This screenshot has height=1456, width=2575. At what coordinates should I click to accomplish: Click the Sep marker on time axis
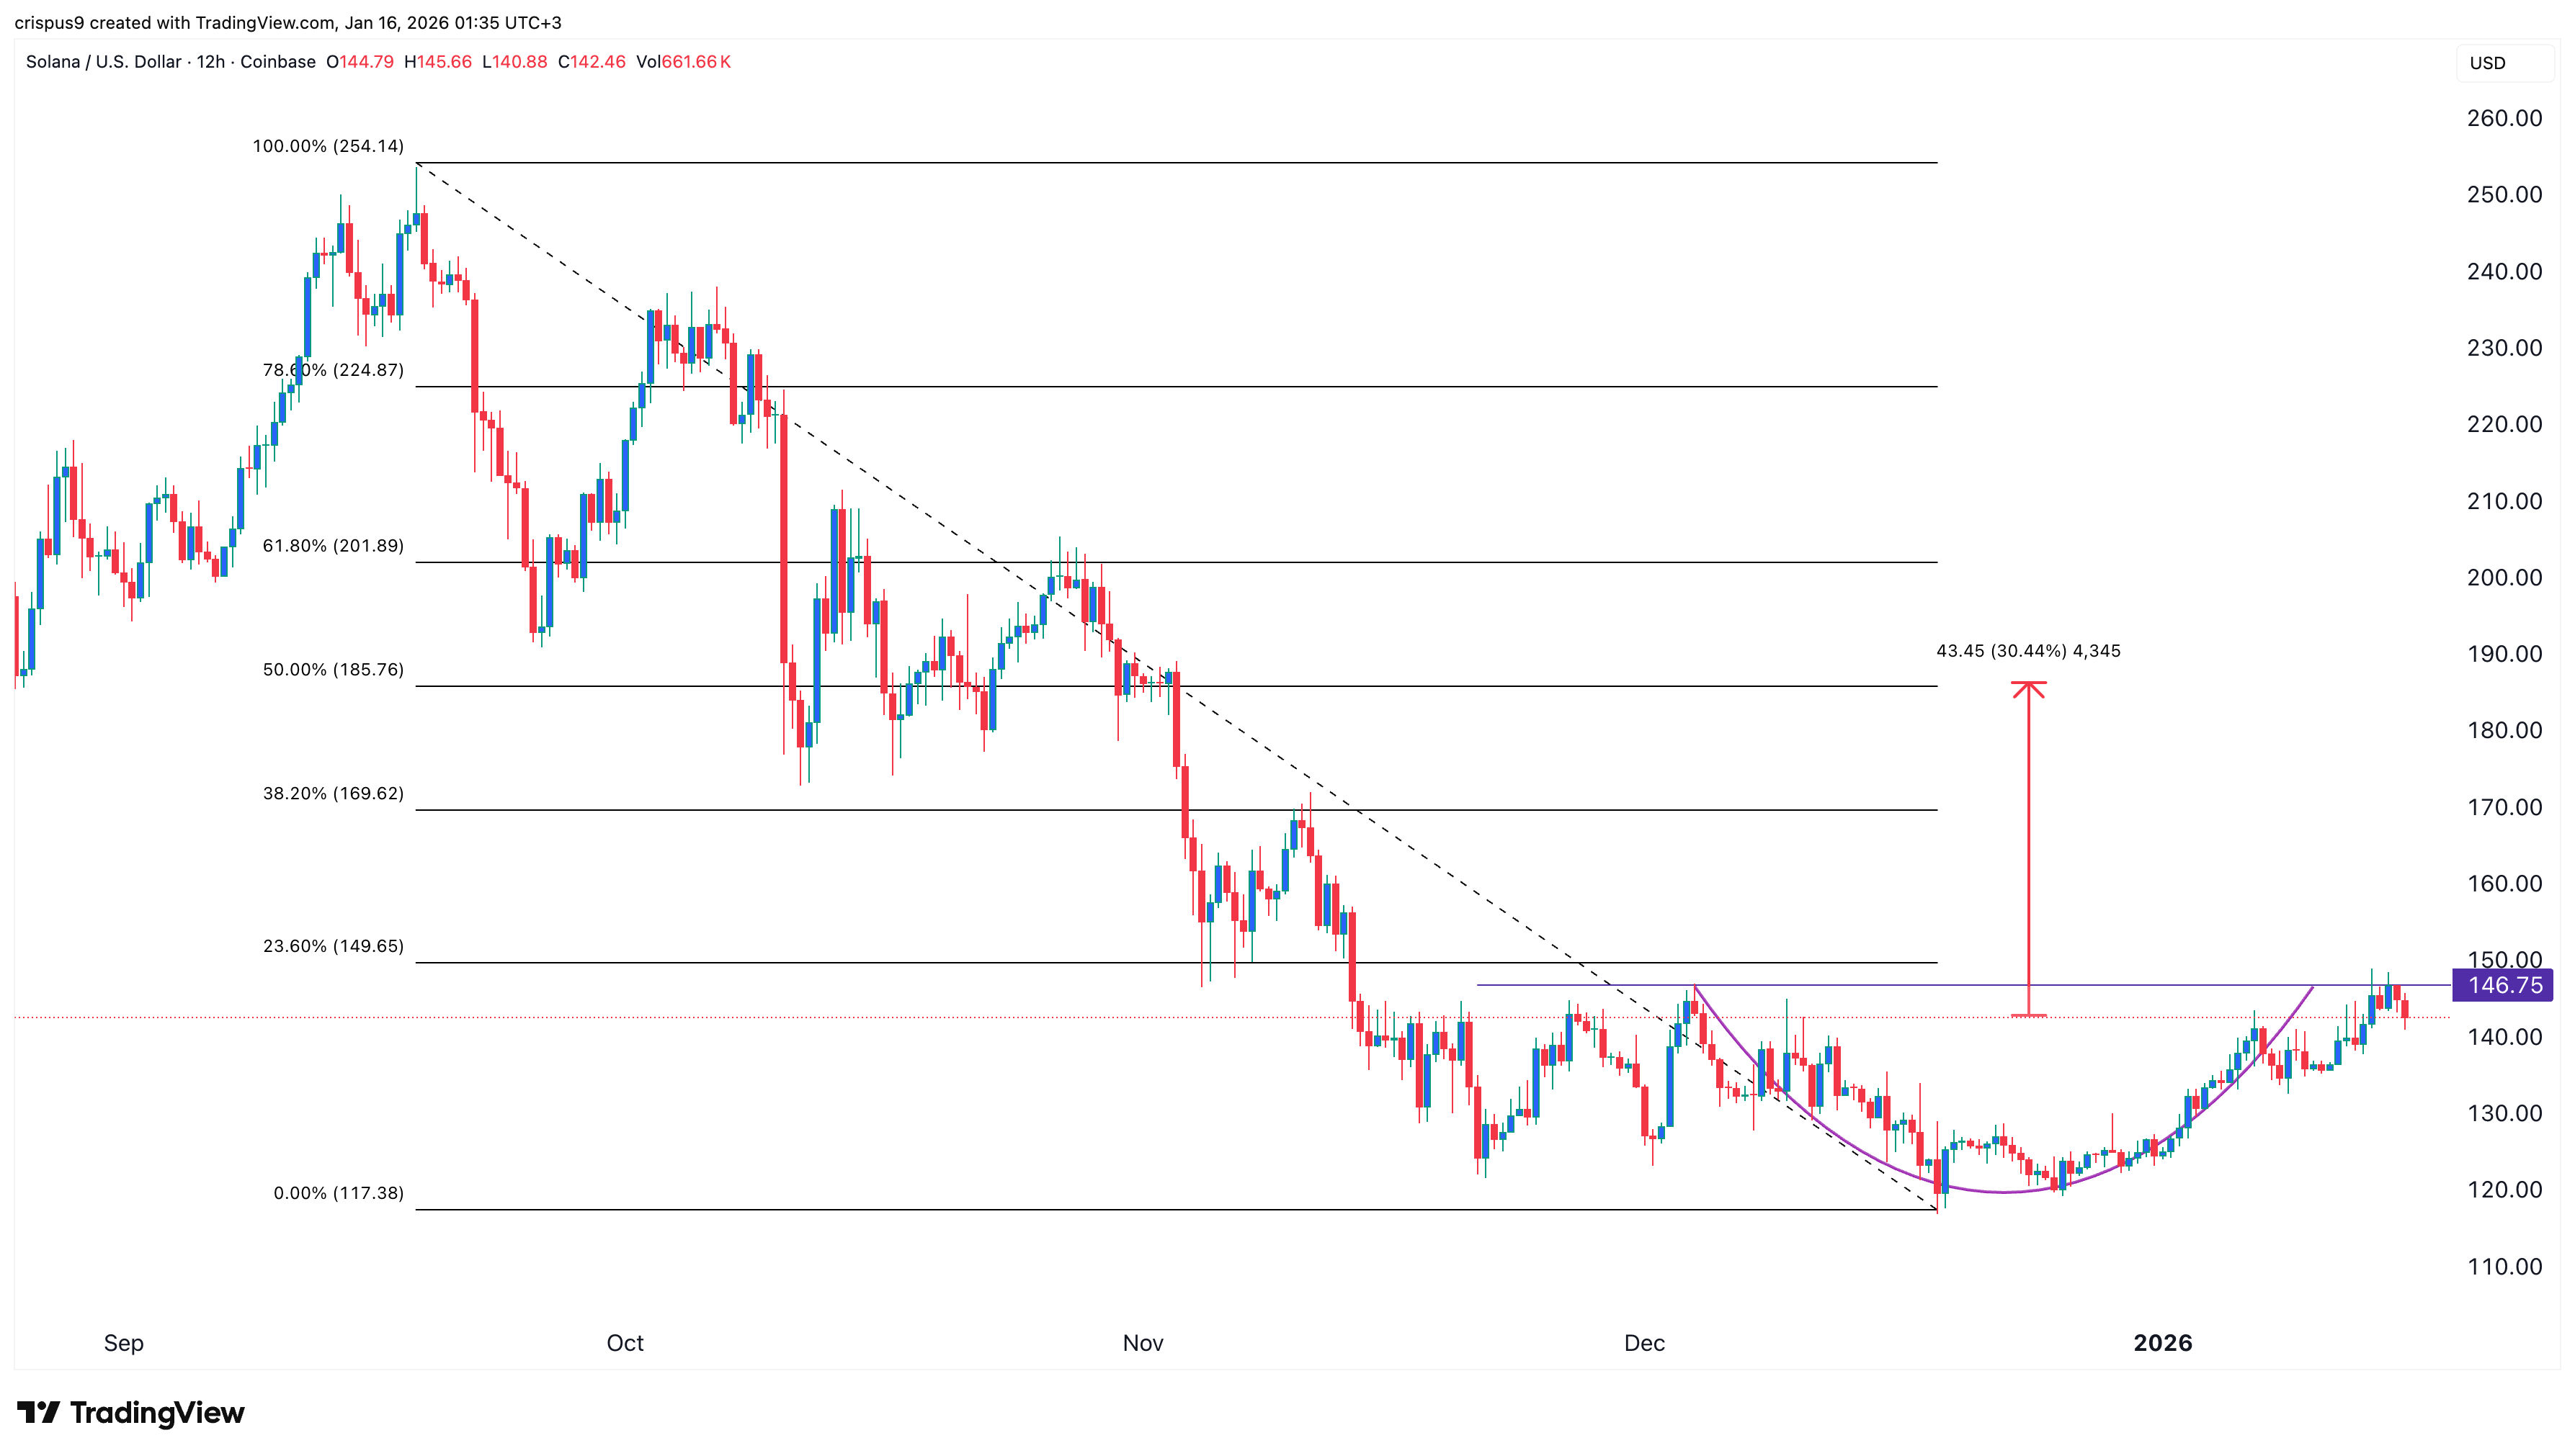coord(124,1343)
